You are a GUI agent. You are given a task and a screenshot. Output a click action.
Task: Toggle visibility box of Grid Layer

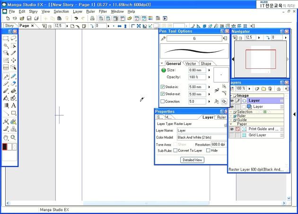(x=232, y=135)
